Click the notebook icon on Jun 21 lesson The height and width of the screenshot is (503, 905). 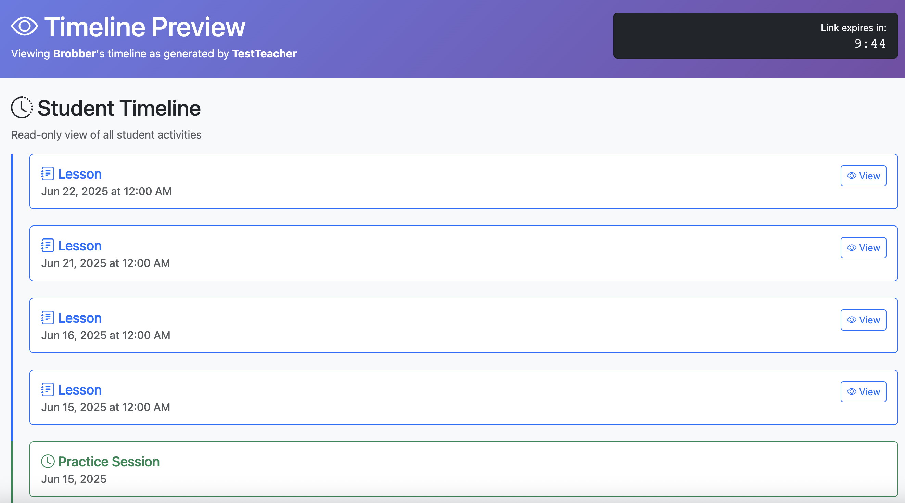pyautogui.click(x=48, y=246)
